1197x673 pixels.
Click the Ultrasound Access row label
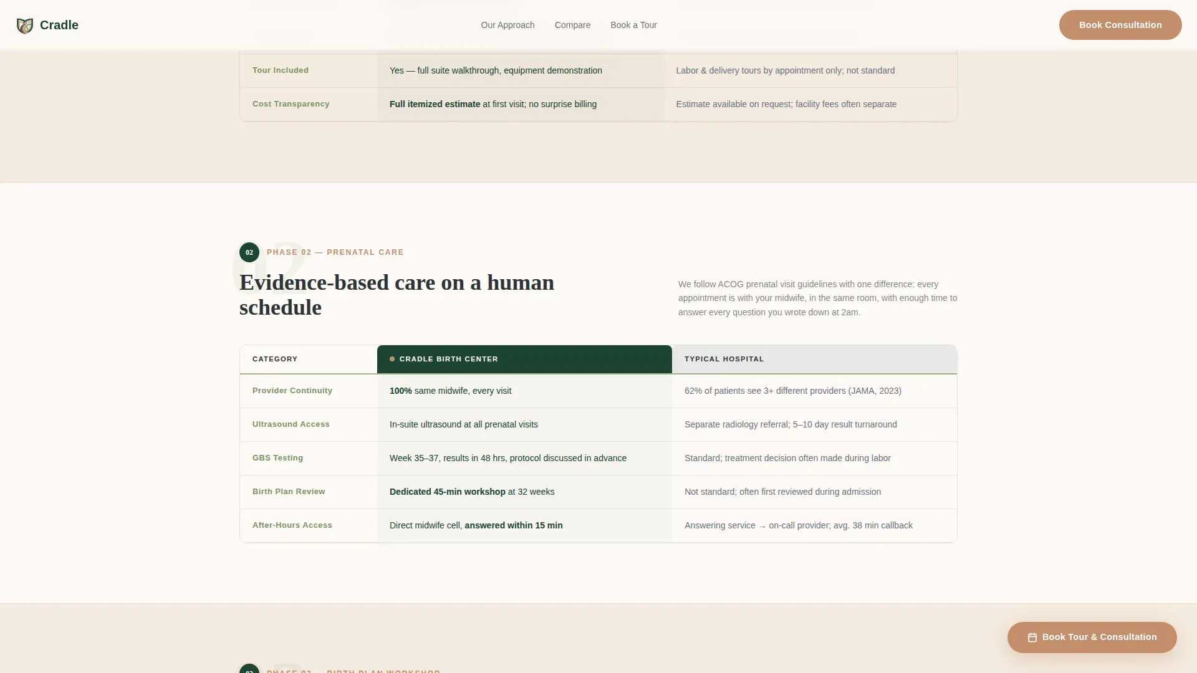(x=291, y=424)
